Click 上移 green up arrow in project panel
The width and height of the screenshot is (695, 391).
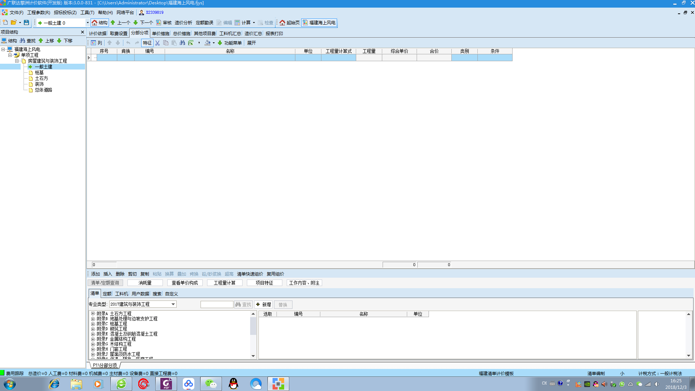[46, 41]
